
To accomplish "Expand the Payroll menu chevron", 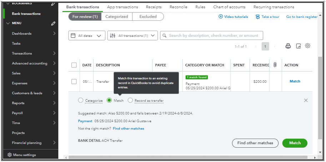I will (54, 113).
